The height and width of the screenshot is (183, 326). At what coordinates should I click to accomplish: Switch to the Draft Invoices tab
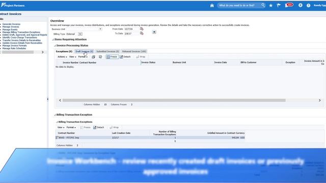tap(84, 51)
